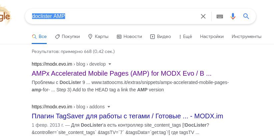Switch to the Видео tab

161,36
